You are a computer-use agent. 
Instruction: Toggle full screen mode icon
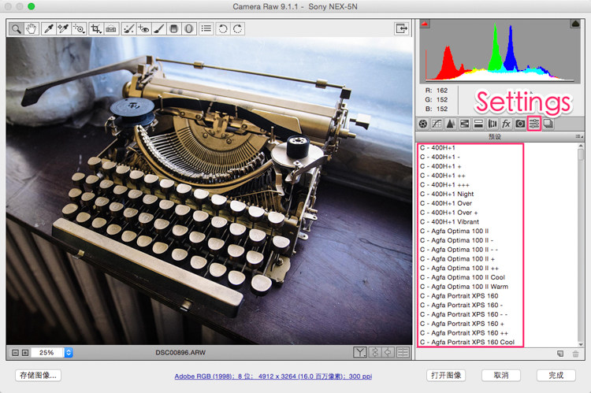pos(401,28)
